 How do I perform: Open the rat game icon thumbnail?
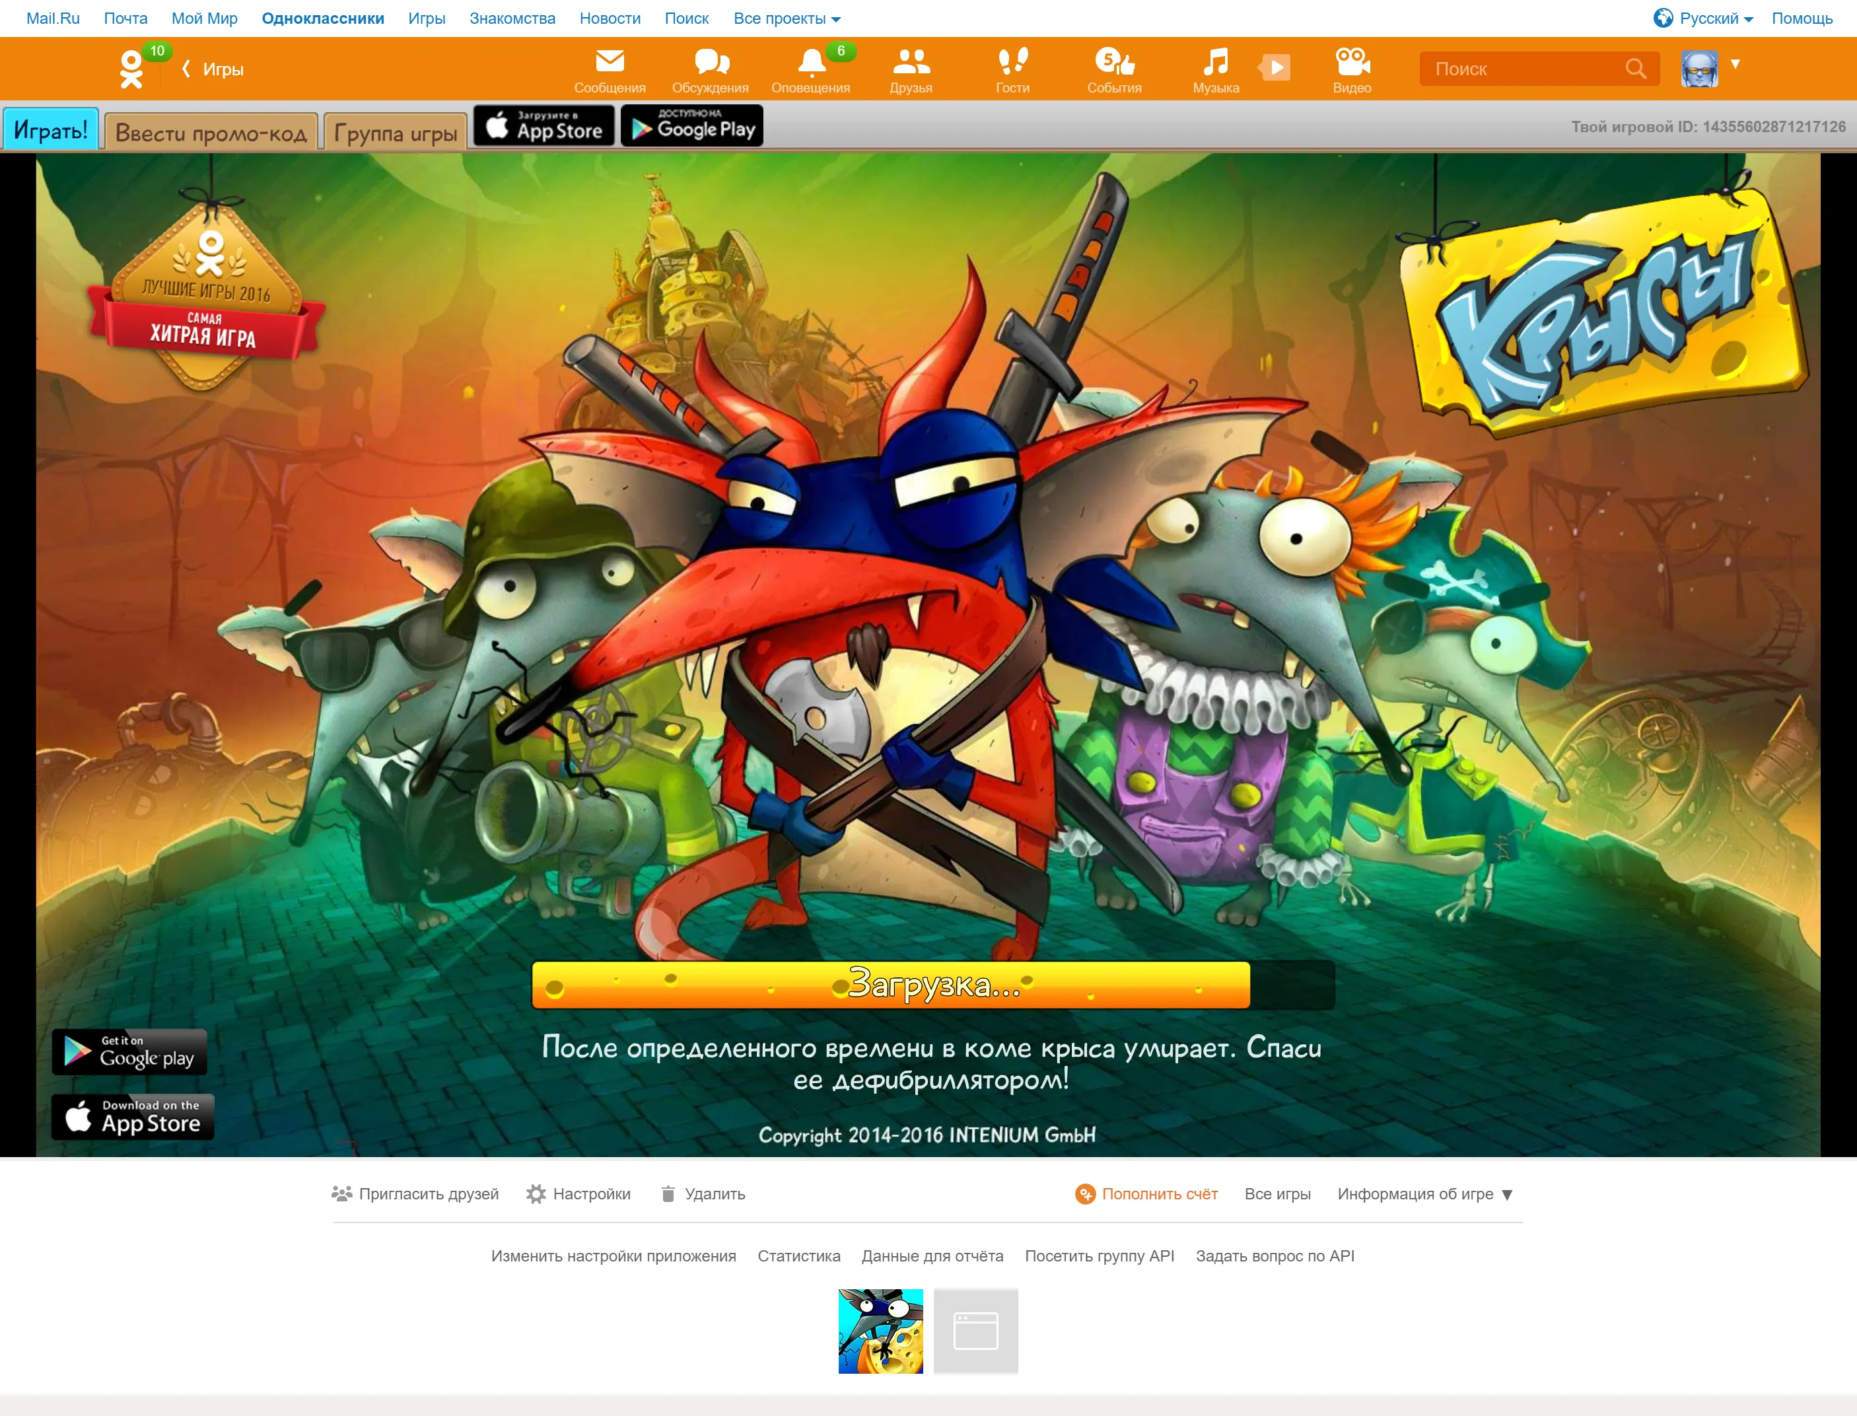[880, 1331]
